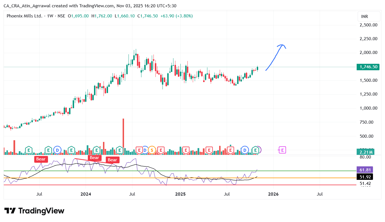
Task: Click the +63.90 (+3.80%) change value
Action: pyautogui.click(x=177, y=16)
